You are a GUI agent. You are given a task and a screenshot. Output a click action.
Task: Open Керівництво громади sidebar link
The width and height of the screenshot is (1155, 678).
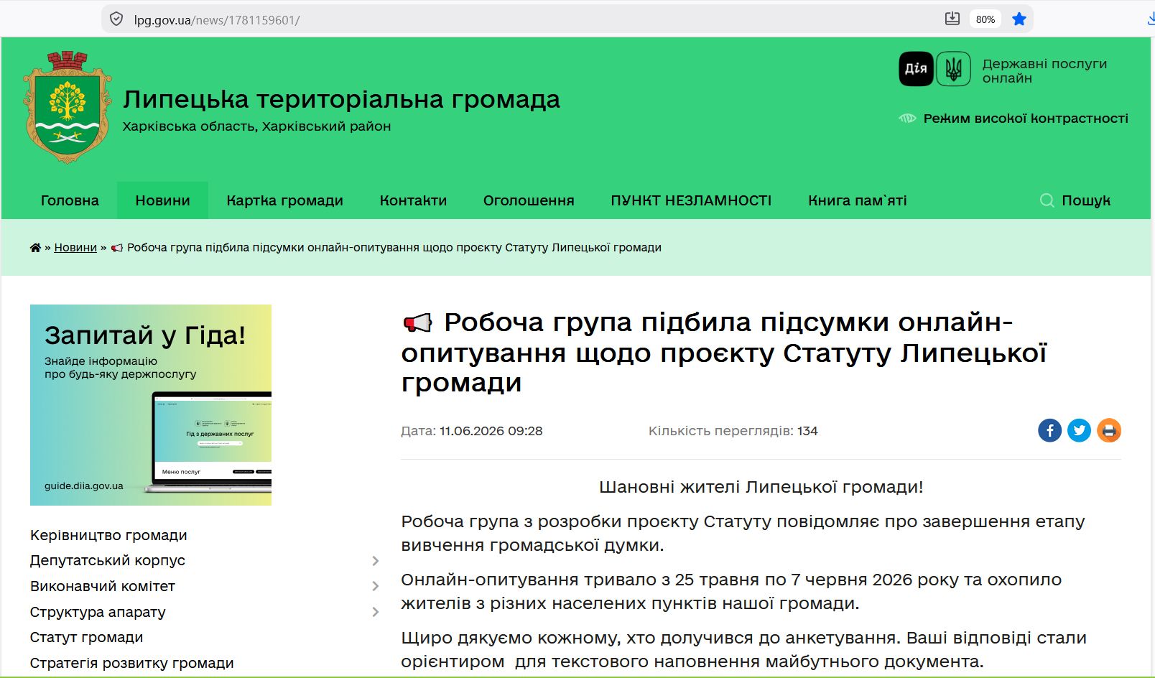click(x=108, y=535)
